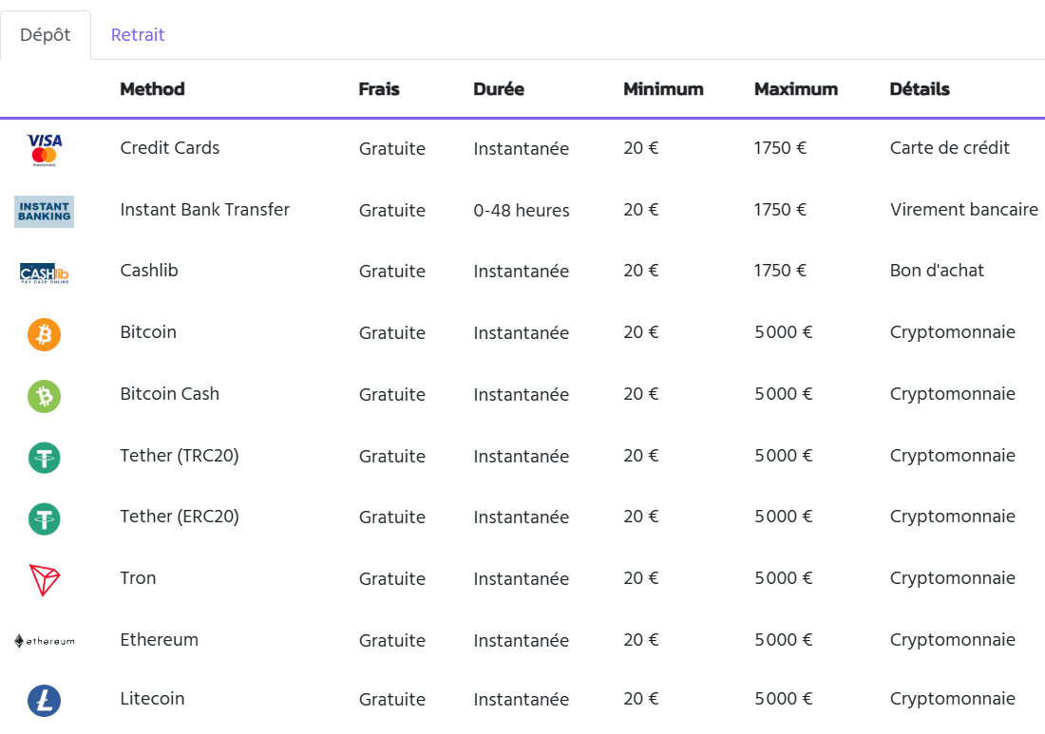This screenshot has width=1045, height=734.
Task: Click 5000 € maximum for Tether (TRC20)
Action: point(783,456)
